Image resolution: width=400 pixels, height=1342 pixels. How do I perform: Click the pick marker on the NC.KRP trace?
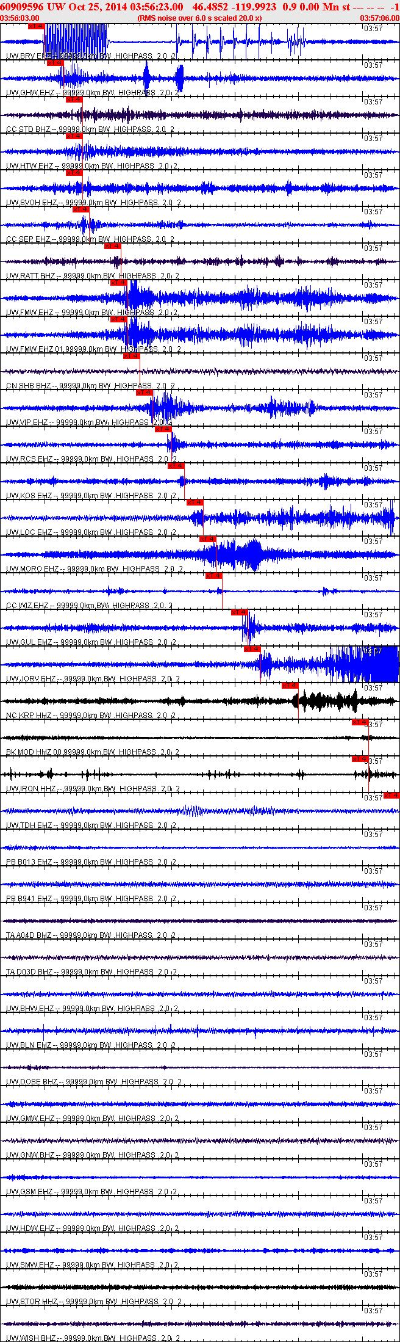click(290, 685)
